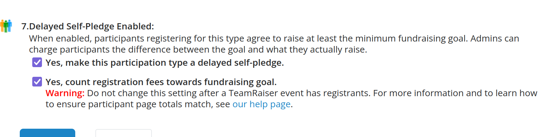Click the 'charge participants the difference' description line

[x=198, y=49]
